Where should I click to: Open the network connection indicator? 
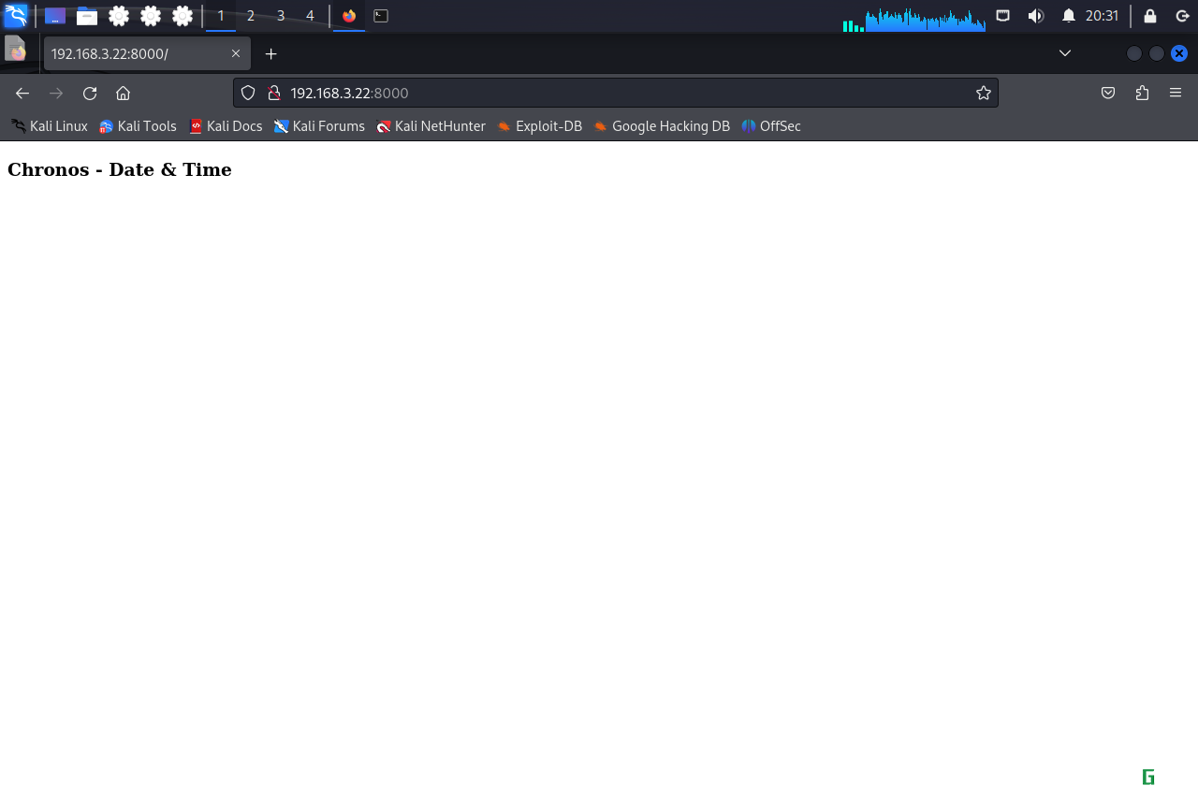click(1002, 16)
